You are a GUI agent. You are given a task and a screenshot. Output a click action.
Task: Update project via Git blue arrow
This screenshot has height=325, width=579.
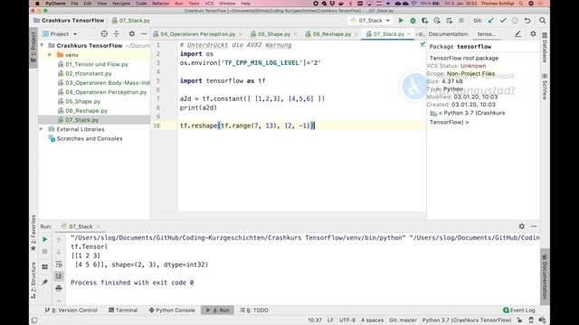(490, 21)
